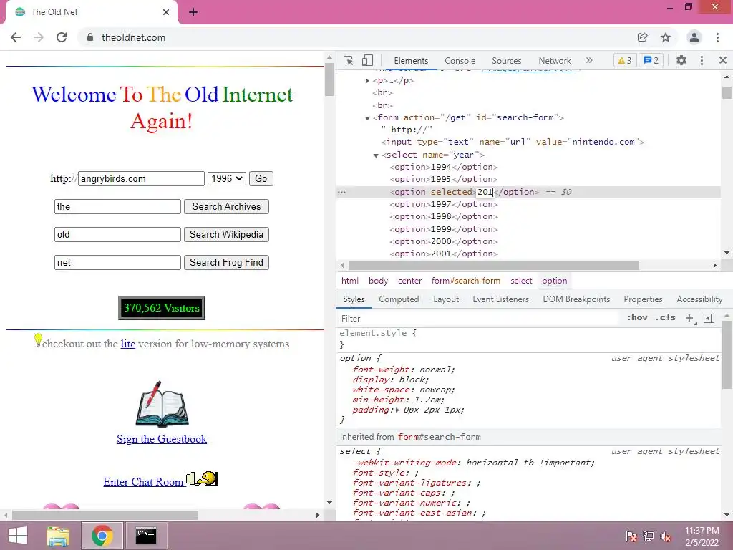The height and width of the screenshot is (550, 733).
Task: Share this page icon in address bar
Action: tap(642, 37)
